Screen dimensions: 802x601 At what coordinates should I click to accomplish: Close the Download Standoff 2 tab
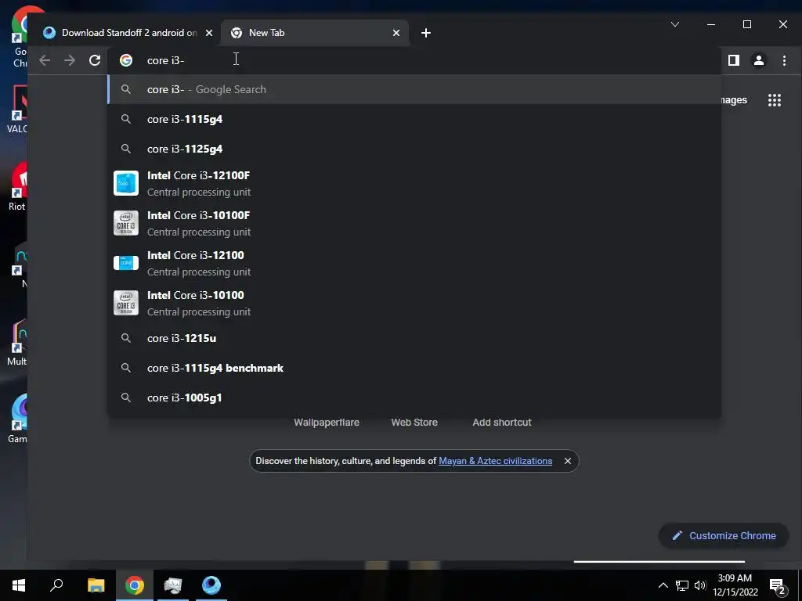point(208,33)
